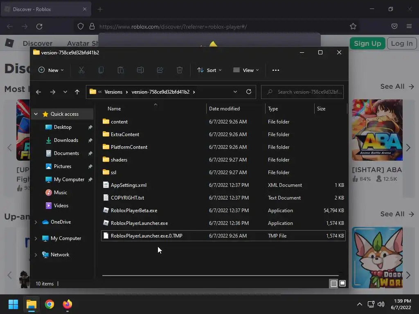Expand the Network tree node
The width and height of the screenshot is (419, 314).
(36, 255)
